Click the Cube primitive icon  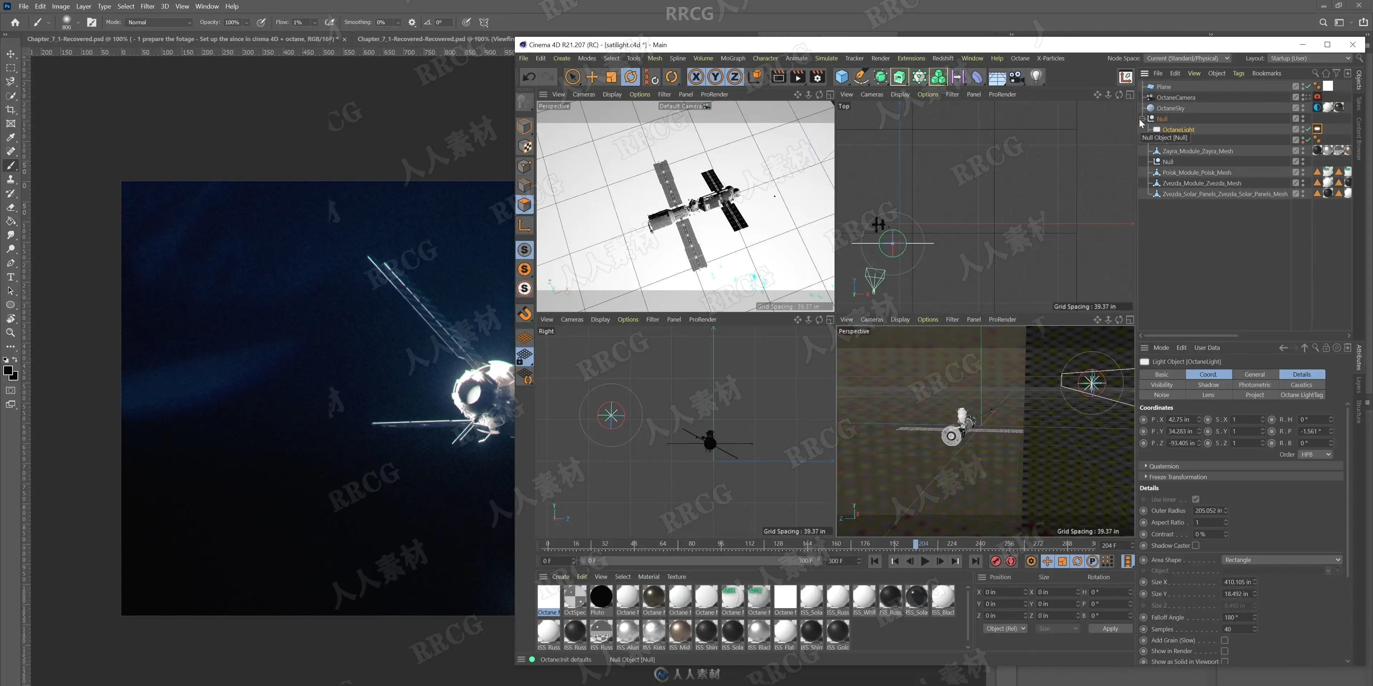842,77
